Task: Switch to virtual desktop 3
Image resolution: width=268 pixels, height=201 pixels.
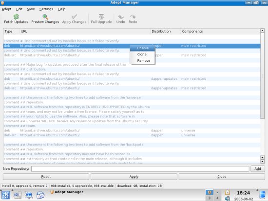Action: (210, 198)
